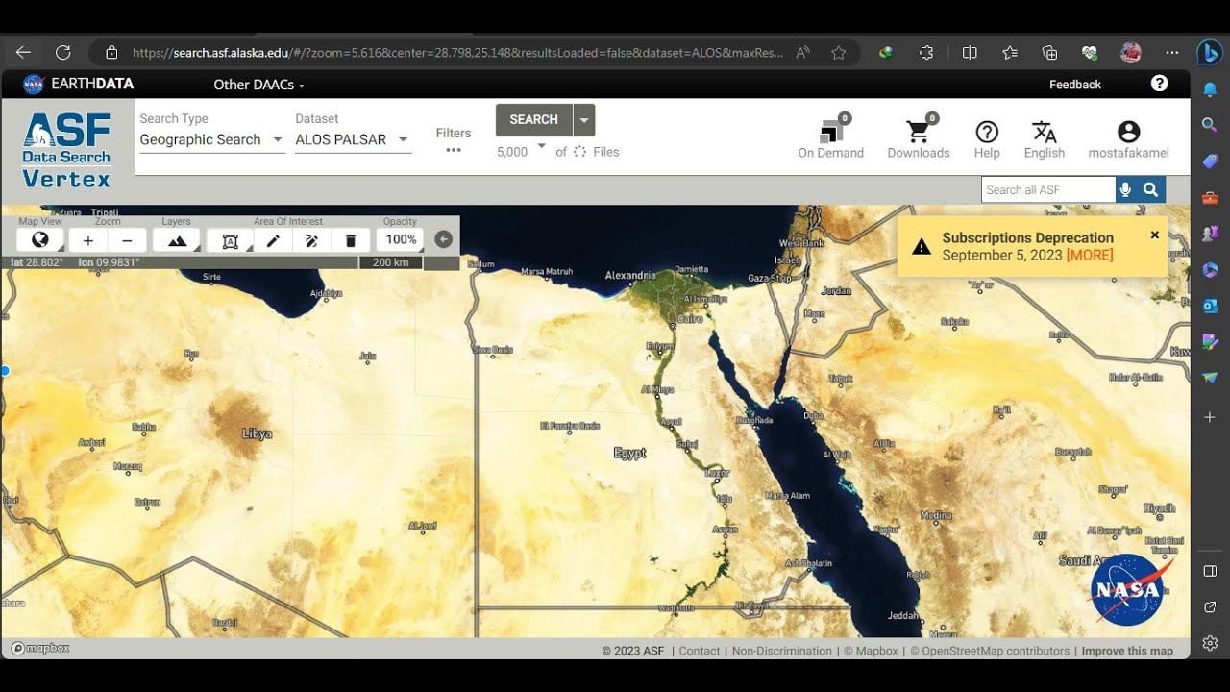Open the Map View globe selector
The image size is (1230, 692).
click(x=40, y=240)
